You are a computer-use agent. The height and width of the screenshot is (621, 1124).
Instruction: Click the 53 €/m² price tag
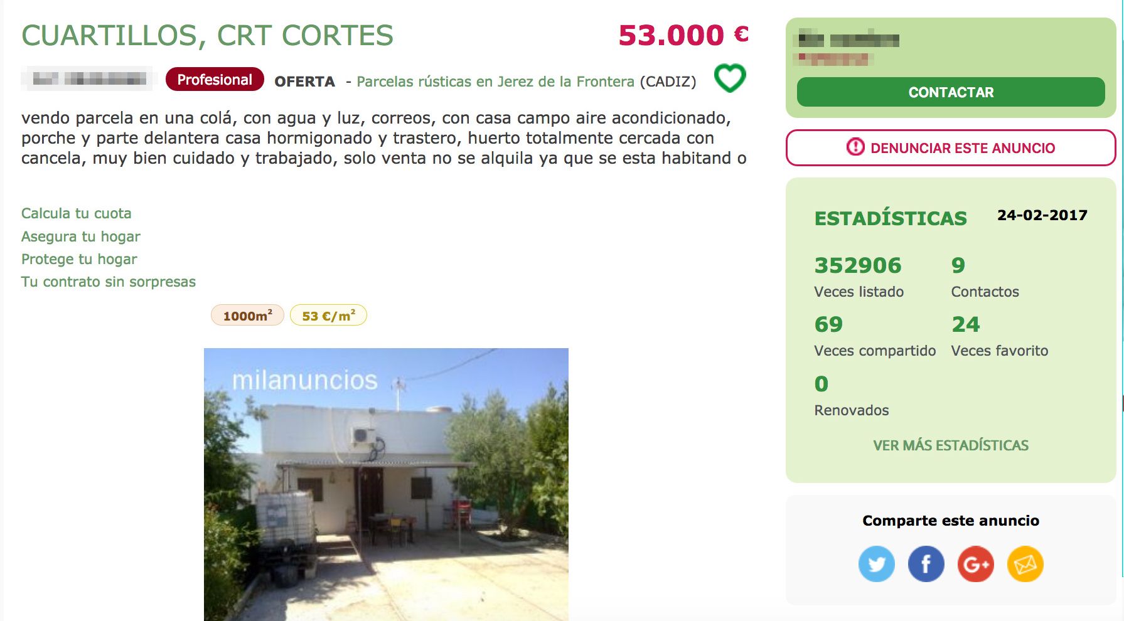pos(328,316)
